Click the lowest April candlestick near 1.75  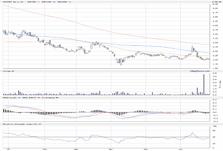(x=121, y=62)
